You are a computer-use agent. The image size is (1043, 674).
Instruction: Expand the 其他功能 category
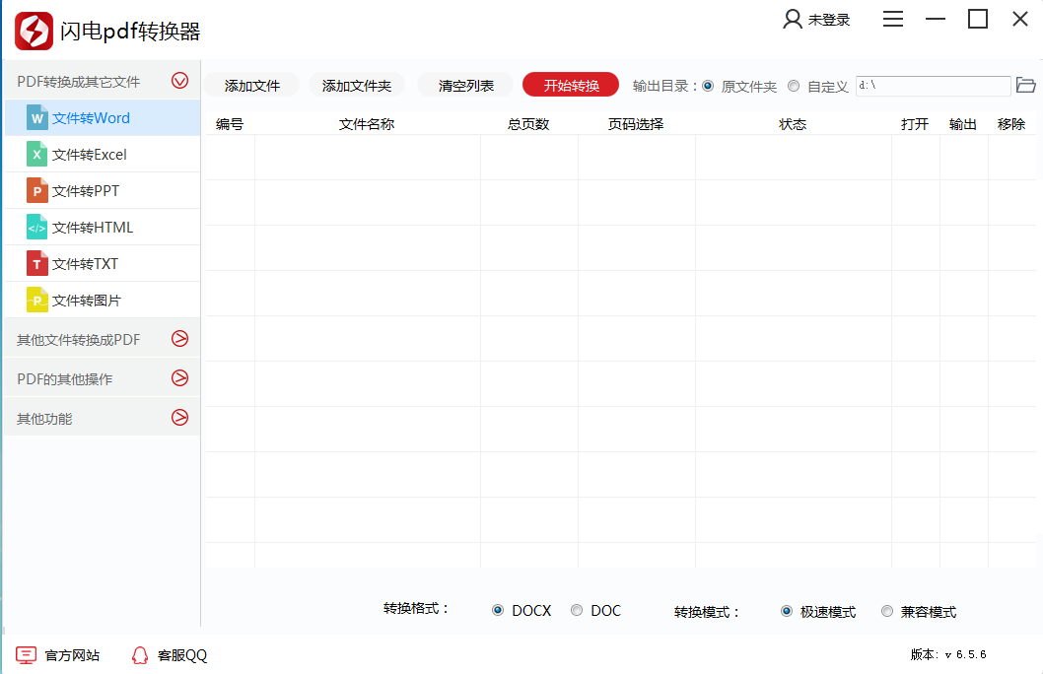click(x=179, y=417)
